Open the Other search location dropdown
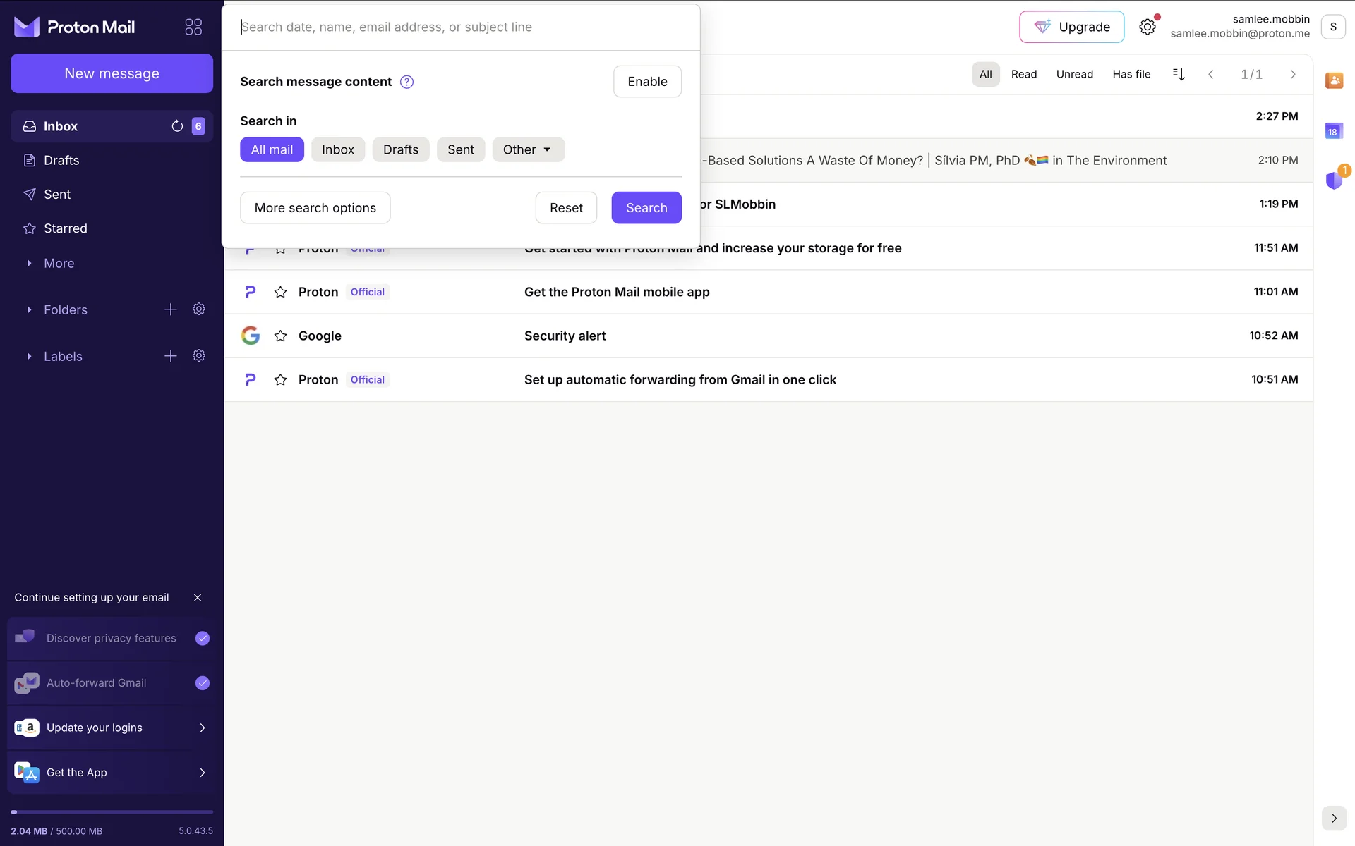 click(x=528, y=149)
